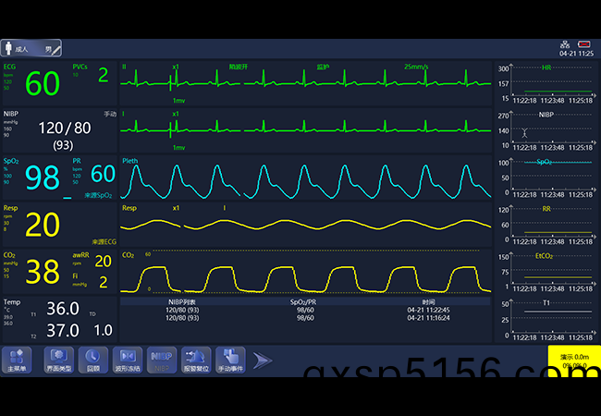Select the 成人 adult patient type label

tap(21, 49)
